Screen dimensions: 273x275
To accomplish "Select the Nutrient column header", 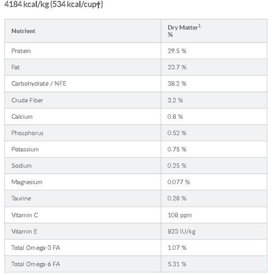I will (x=23, y=31).
